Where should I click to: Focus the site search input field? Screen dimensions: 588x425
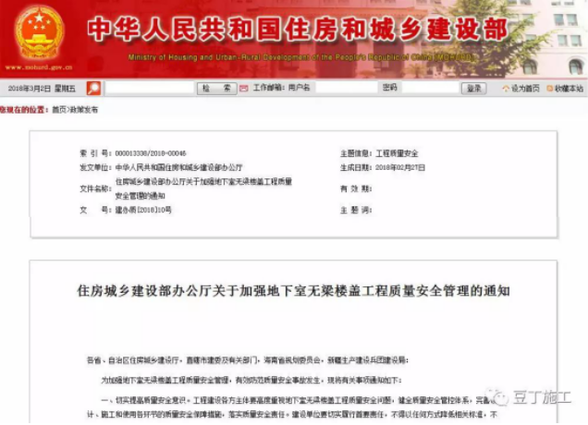(x=150, y=88)
